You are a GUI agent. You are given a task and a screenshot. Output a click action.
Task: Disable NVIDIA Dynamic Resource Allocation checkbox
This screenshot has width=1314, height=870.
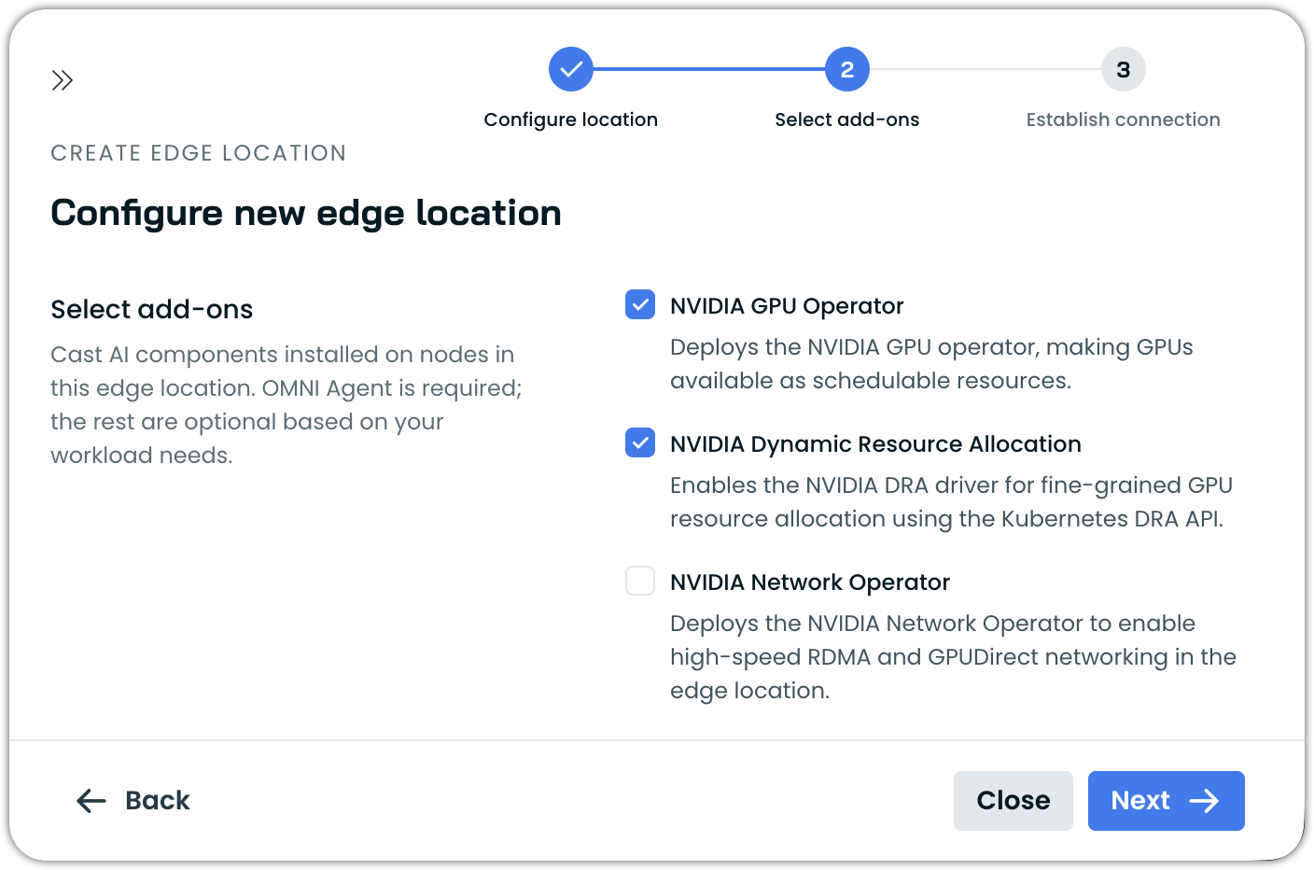pyautogui.click(x=640, y=442)
